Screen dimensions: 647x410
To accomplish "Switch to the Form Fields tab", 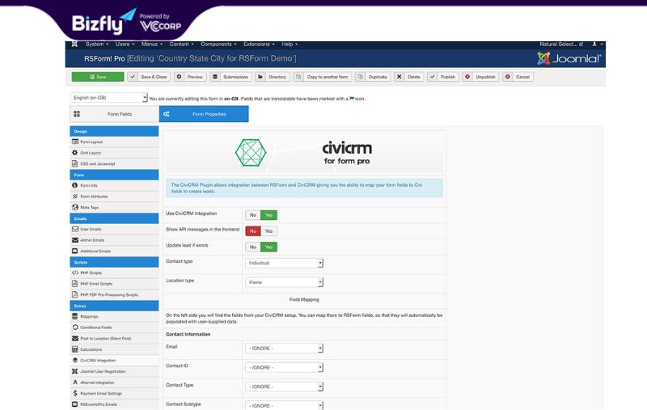I will click(114, 114).
